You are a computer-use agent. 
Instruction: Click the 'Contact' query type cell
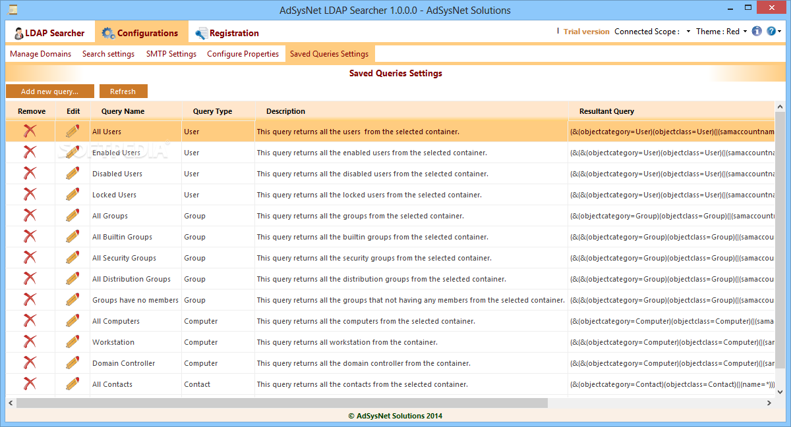point(218,384)
